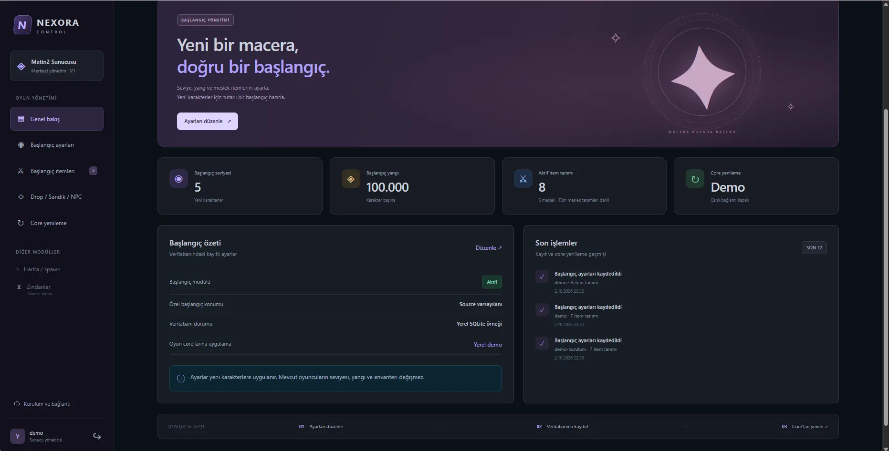Viewport: 889px width, 451px height.
Task: Click the 100.000 yang value
Action: coord(387,187)
